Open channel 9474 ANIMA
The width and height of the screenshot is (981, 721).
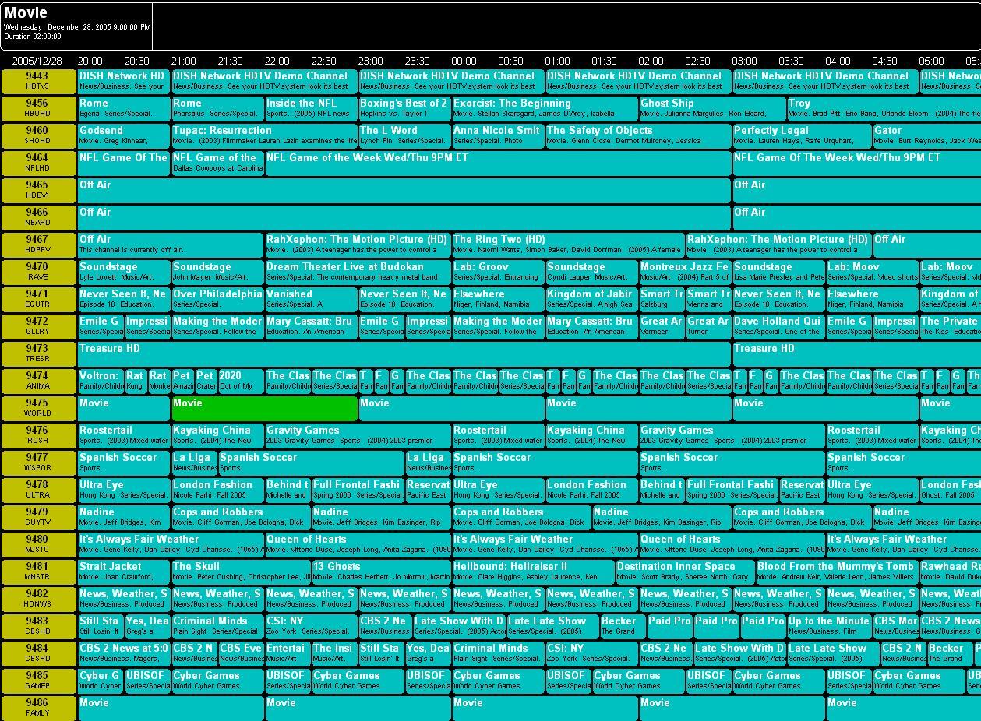[38, 382]
